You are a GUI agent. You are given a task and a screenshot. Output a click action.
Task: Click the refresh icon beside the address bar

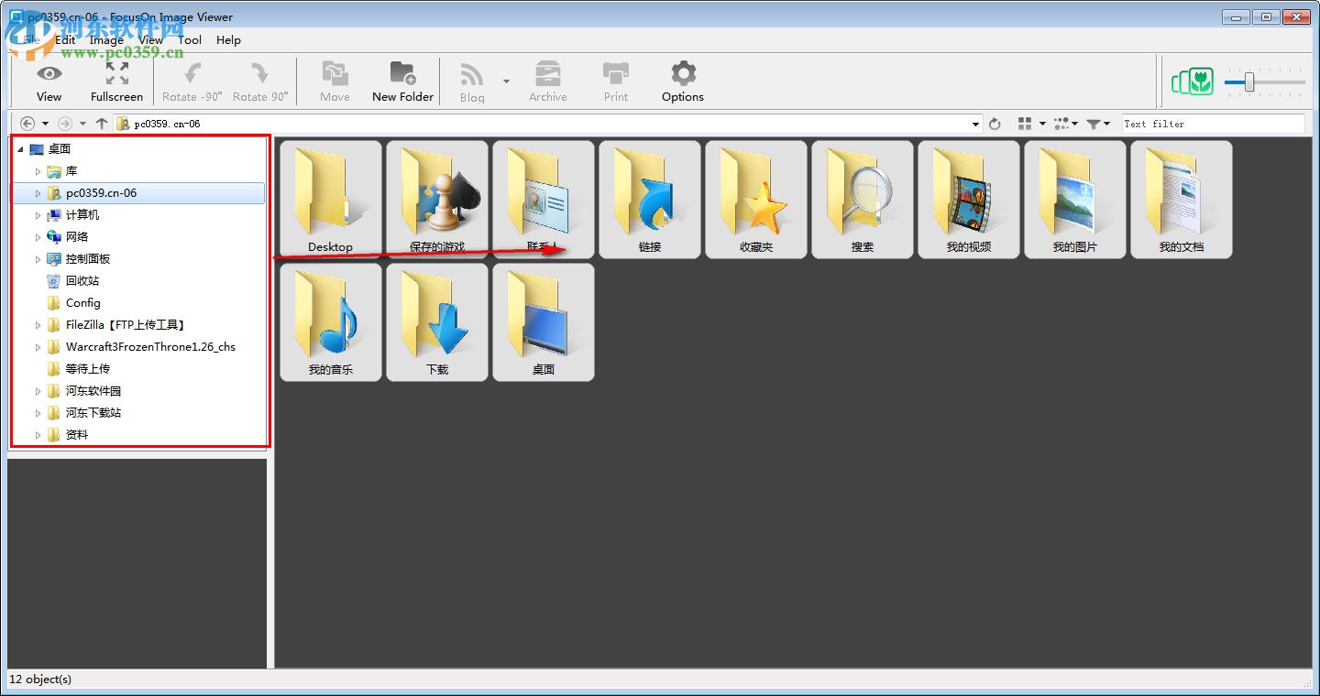click(995, 123)
